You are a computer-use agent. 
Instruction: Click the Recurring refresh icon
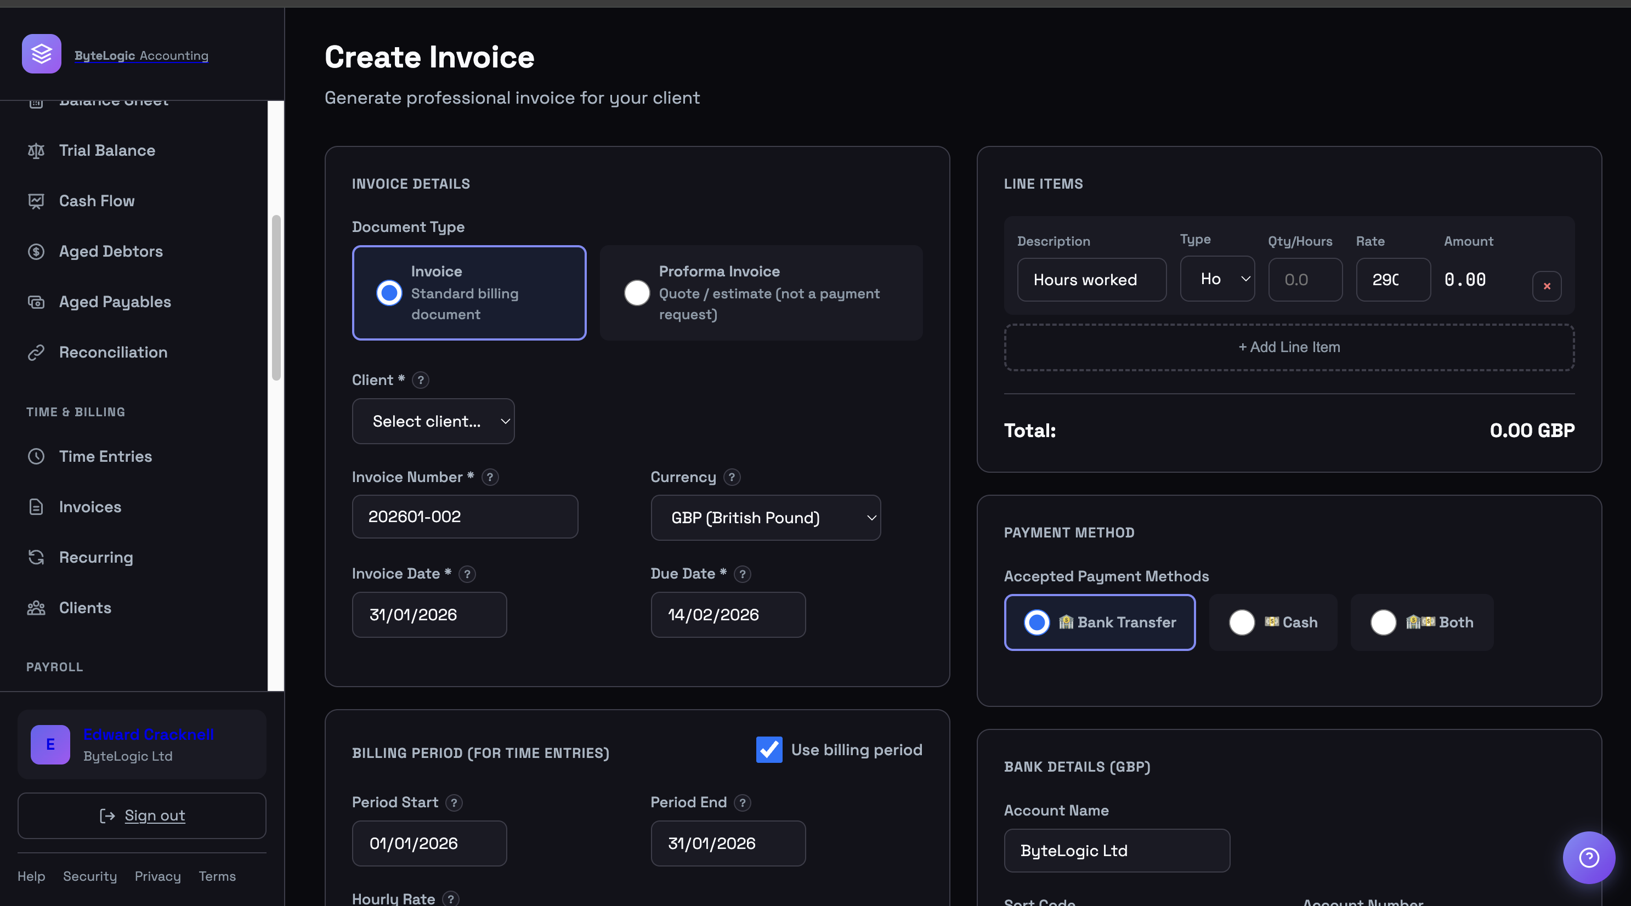(x=36, y=557)
